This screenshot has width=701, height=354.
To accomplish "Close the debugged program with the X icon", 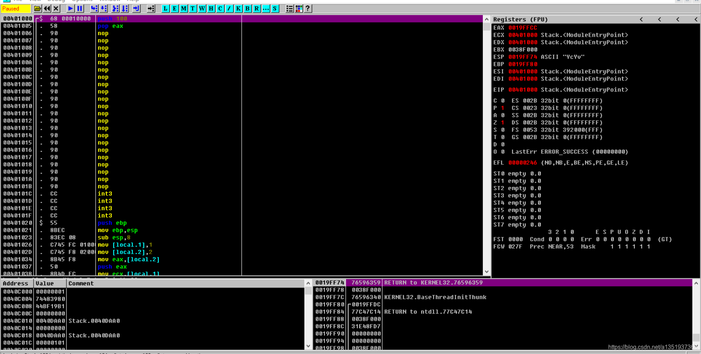I will (56, 8).
